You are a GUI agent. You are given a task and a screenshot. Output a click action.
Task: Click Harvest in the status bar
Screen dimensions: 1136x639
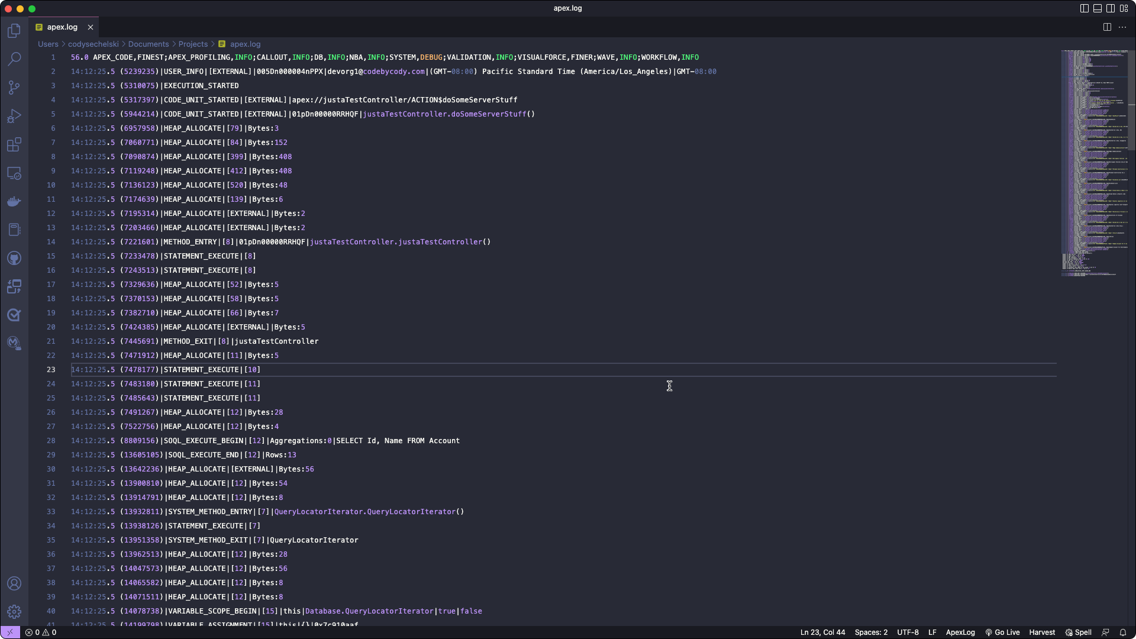pos(1042,632)
